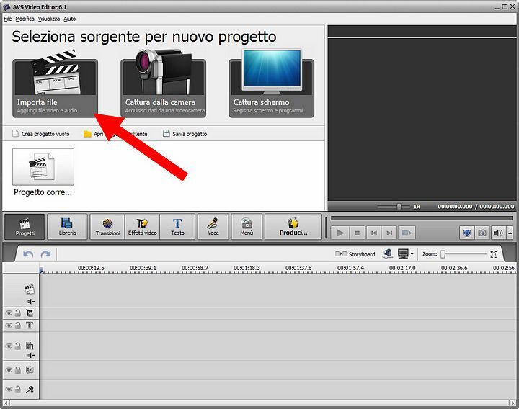Toggle visibility of text track
The height and width of the screenshot is (409, 519).
tap(9, 325)
